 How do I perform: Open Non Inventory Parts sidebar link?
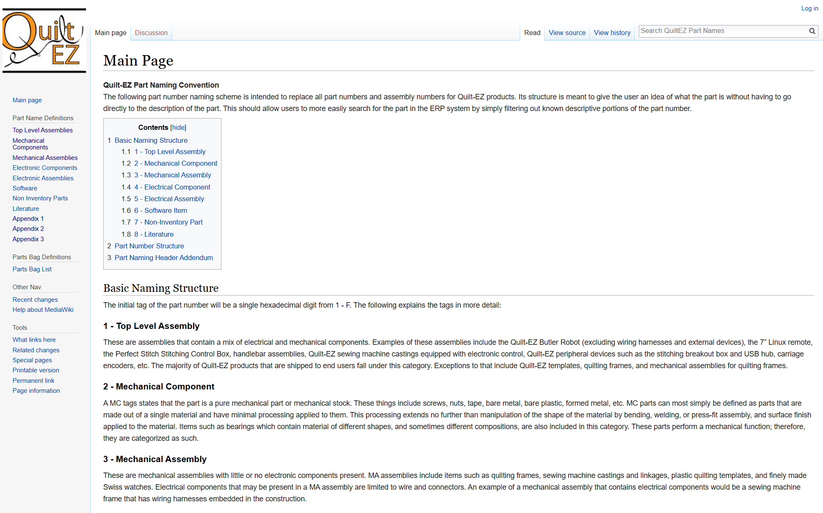(40, 198)
